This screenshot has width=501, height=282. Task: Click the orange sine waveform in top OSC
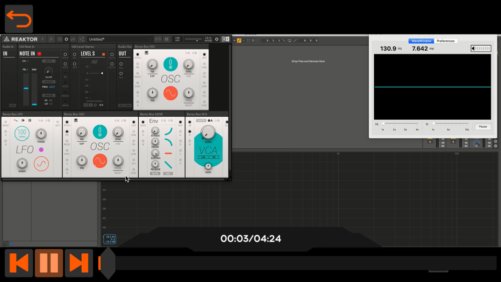171,93
